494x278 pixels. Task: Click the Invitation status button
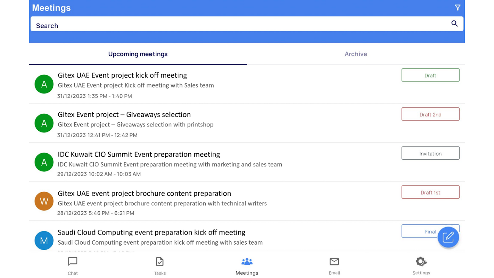click(x=430, y=153)
